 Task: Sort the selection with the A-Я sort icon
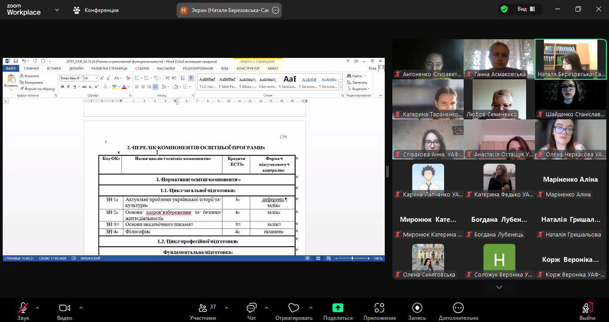click(x=182, y=78)
